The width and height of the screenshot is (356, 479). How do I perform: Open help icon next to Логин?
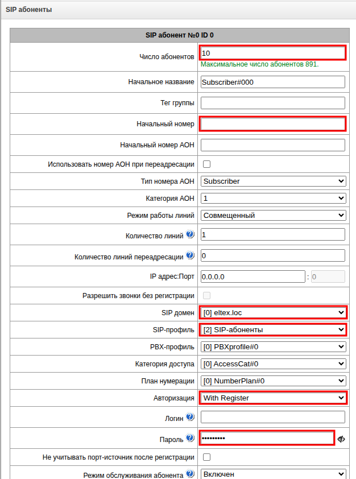pyautogui.click(x=190, y=418)
